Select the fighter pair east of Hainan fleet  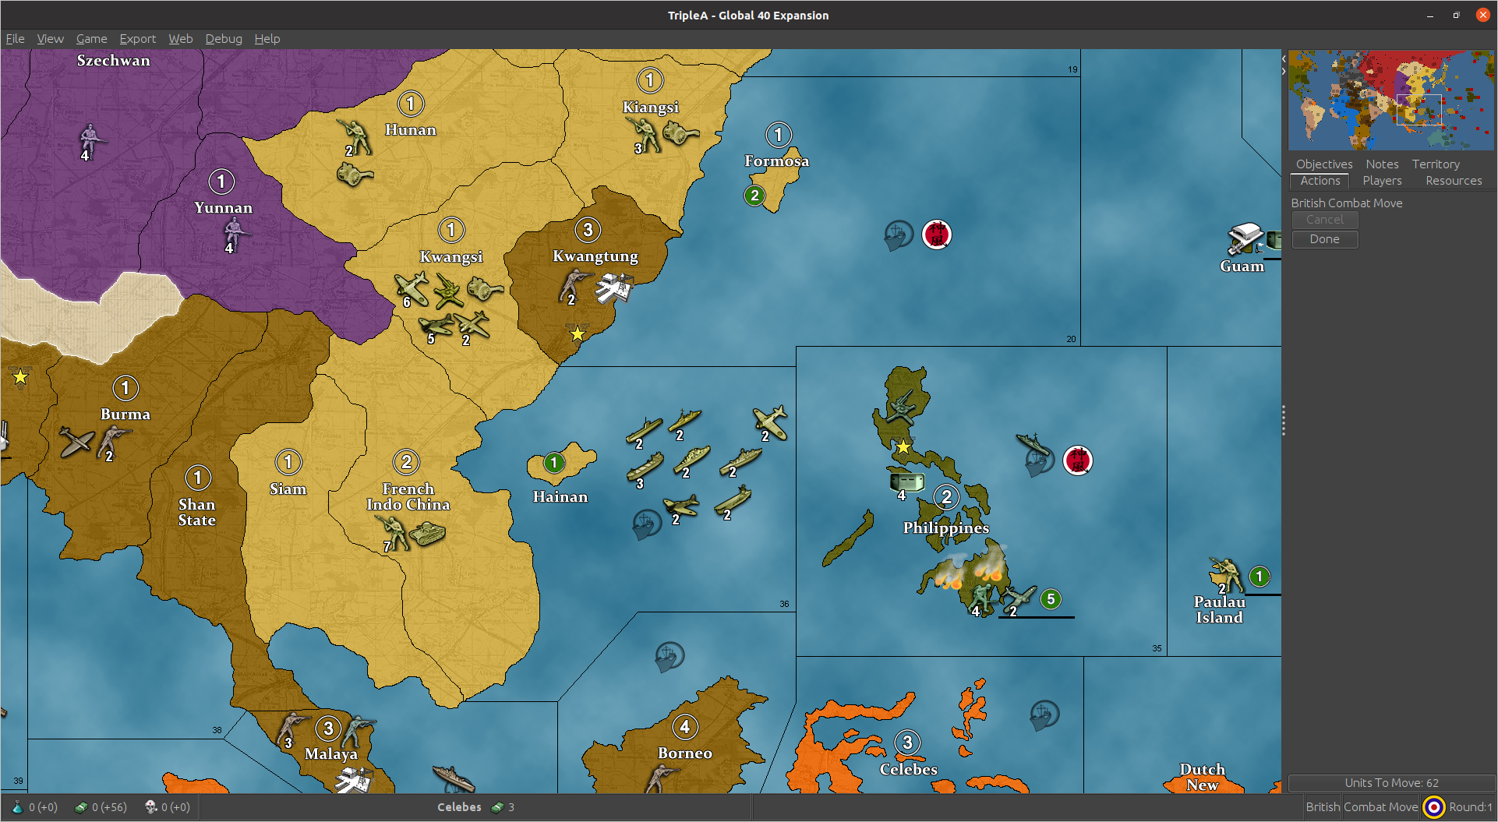(x=769, y=422)
